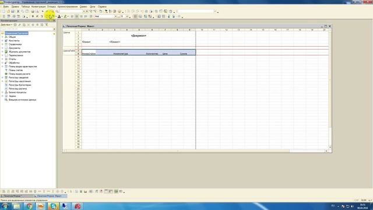
Task: Select the Регистры накопления tree item
Action: [19, 81]
